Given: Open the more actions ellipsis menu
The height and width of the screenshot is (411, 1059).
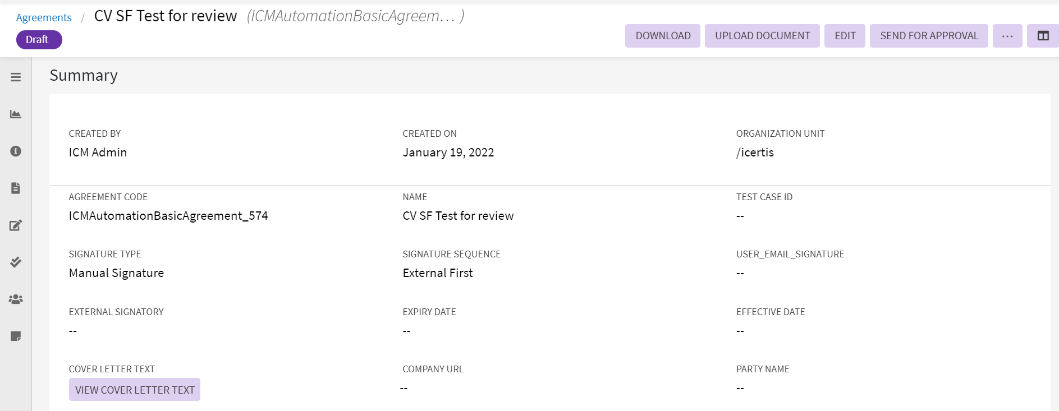Looking at the screenshot, I should pos(1007,36).
